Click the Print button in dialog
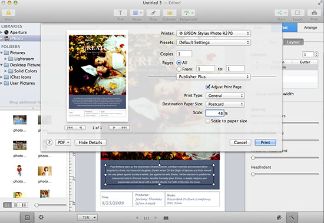Viewport: 324px width, 223px height. tap(265, 142)
